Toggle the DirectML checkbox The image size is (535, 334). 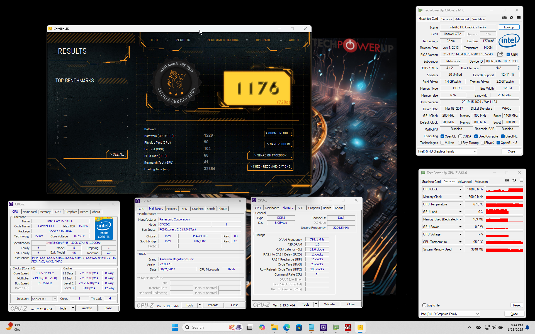click(x=503, y=136)
